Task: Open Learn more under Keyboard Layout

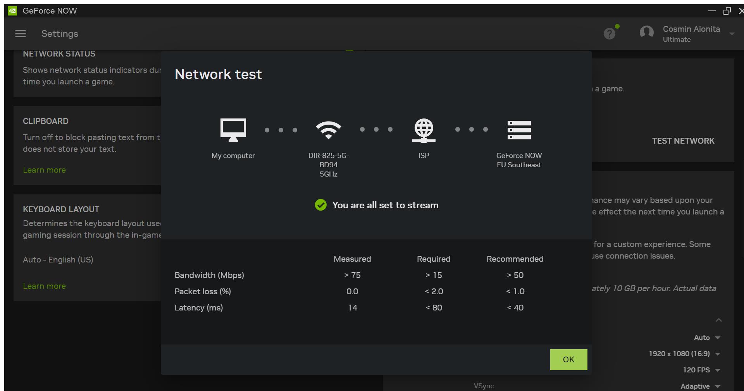Action: pos(44,286)
